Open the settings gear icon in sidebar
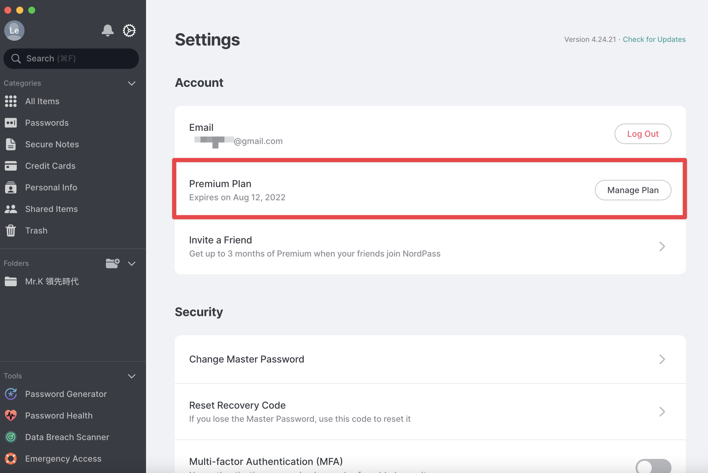The height and width of the screenshot is (473, 708). coord(129,31)
